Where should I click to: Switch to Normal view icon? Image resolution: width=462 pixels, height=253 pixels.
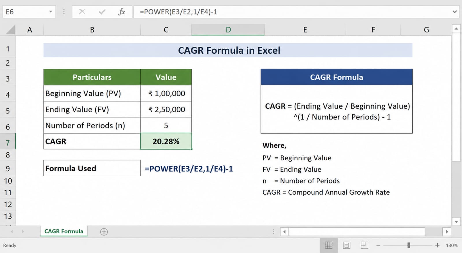click(329, 245)
